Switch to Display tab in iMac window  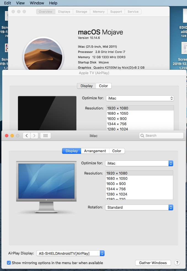pos(72,151)
